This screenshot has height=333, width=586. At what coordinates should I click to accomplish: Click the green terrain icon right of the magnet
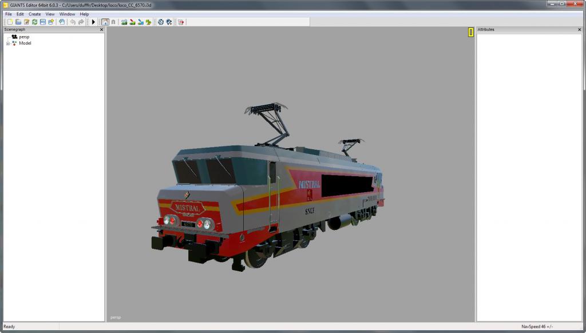[x=124, y=22]
